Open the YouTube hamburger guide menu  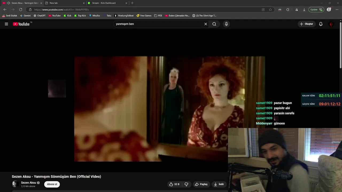(x=6, y=24)
